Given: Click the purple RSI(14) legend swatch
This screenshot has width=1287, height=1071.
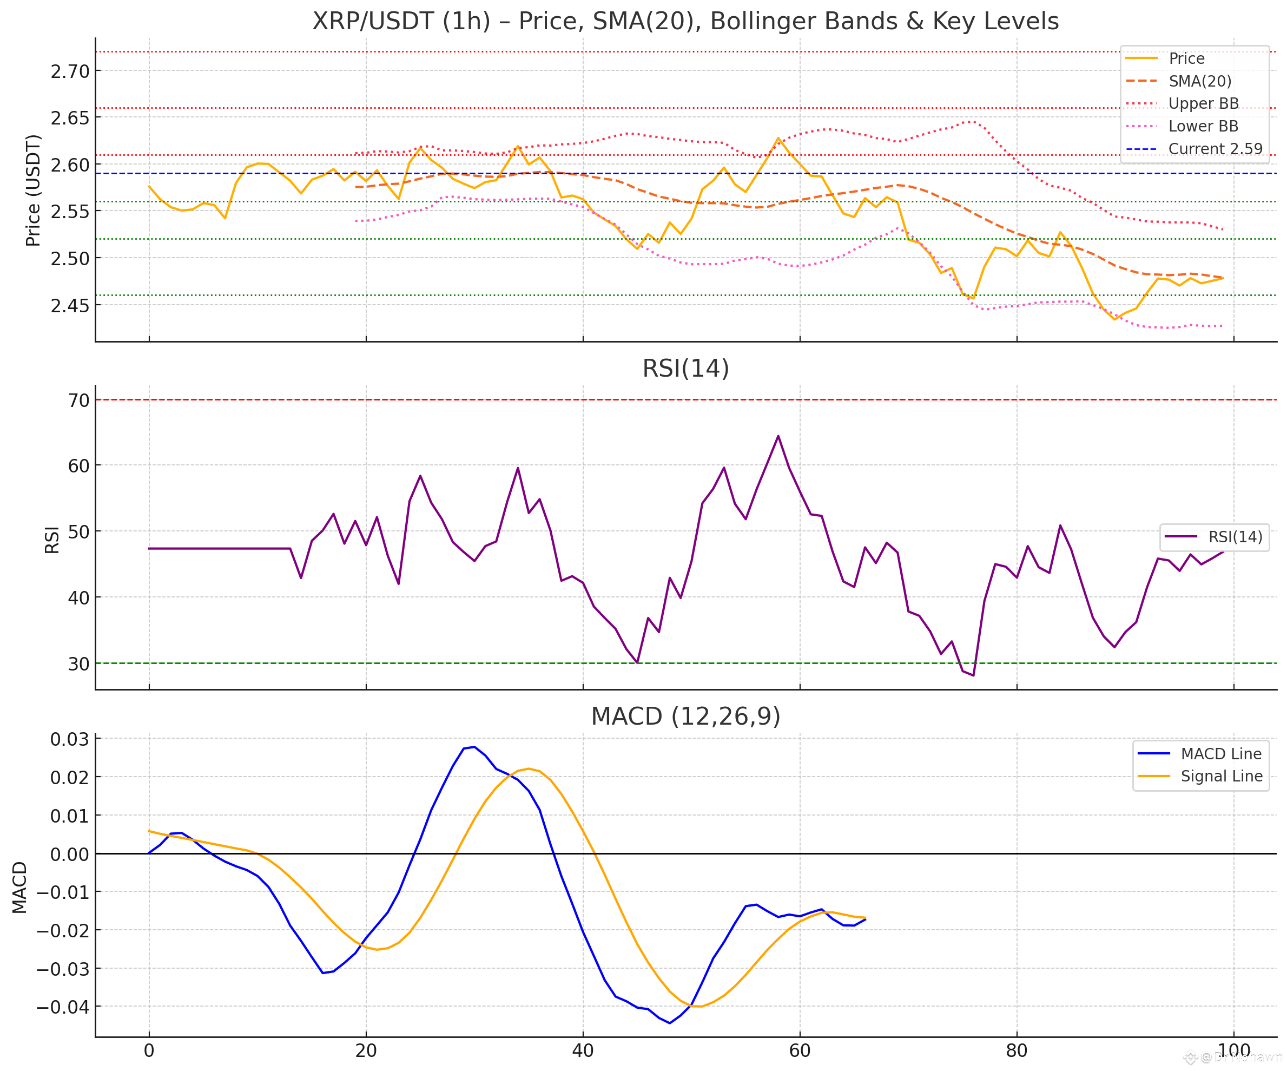Looking at the screenshot, I should click(x=1180, y=537).
